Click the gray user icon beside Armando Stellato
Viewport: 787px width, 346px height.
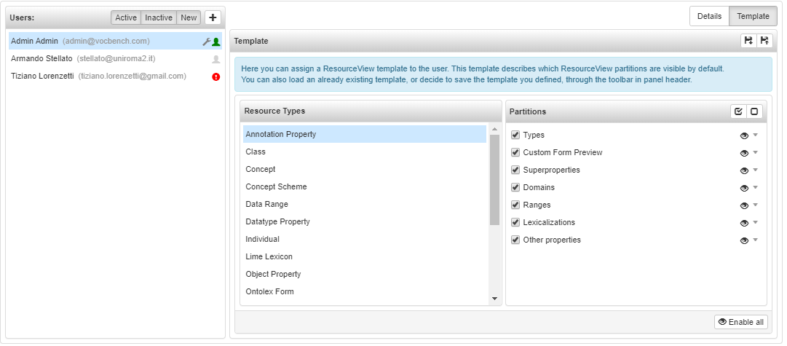coord(215,59)
